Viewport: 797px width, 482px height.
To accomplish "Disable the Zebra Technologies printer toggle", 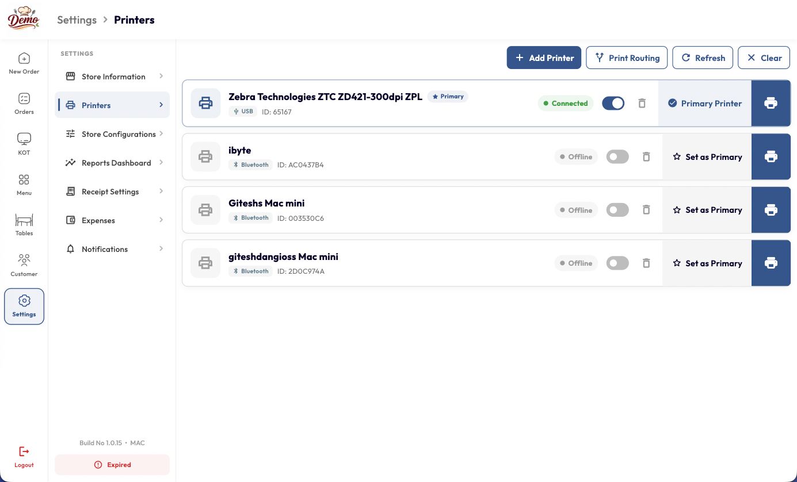I will (613, 104).
